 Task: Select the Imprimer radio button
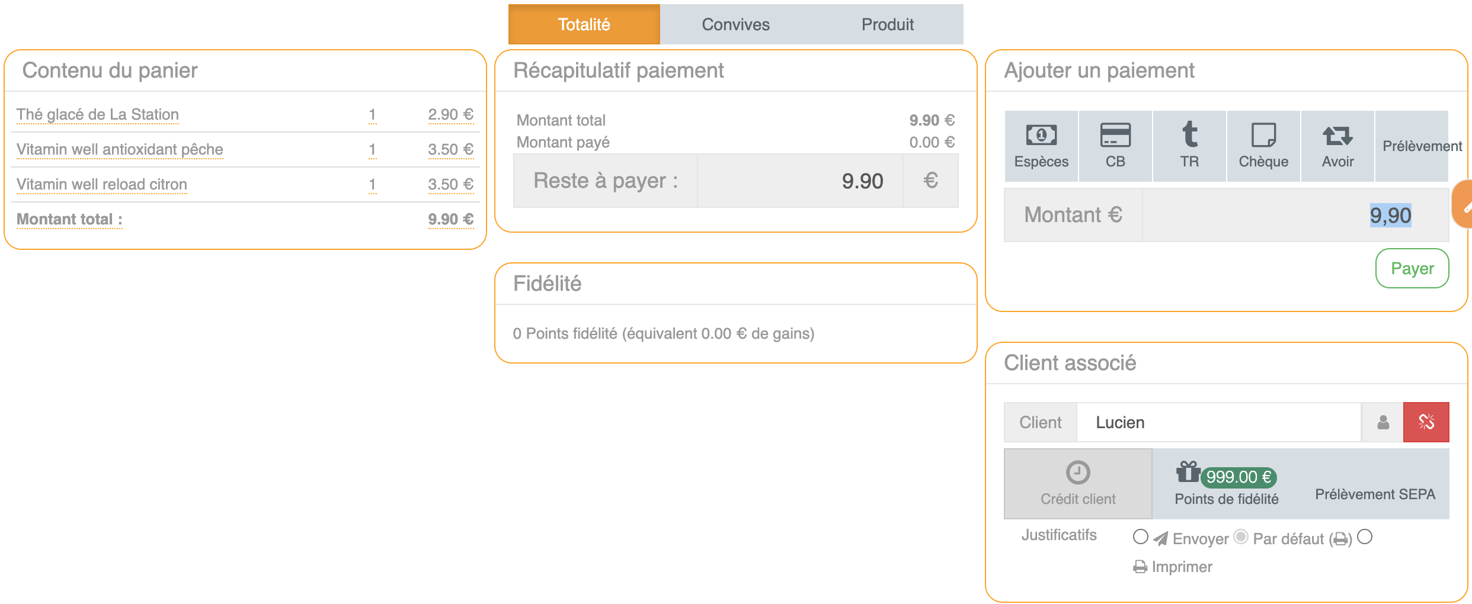pos(1365,537)
